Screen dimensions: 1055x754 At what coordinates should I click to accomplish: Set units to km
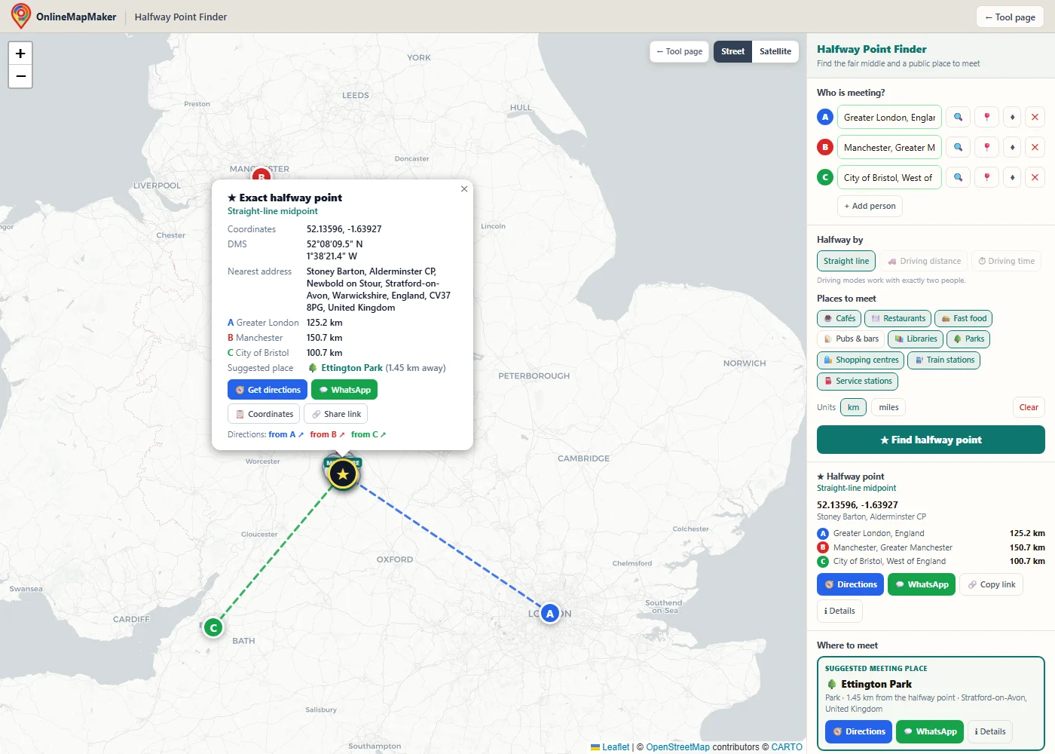click(x=853, y=407)
